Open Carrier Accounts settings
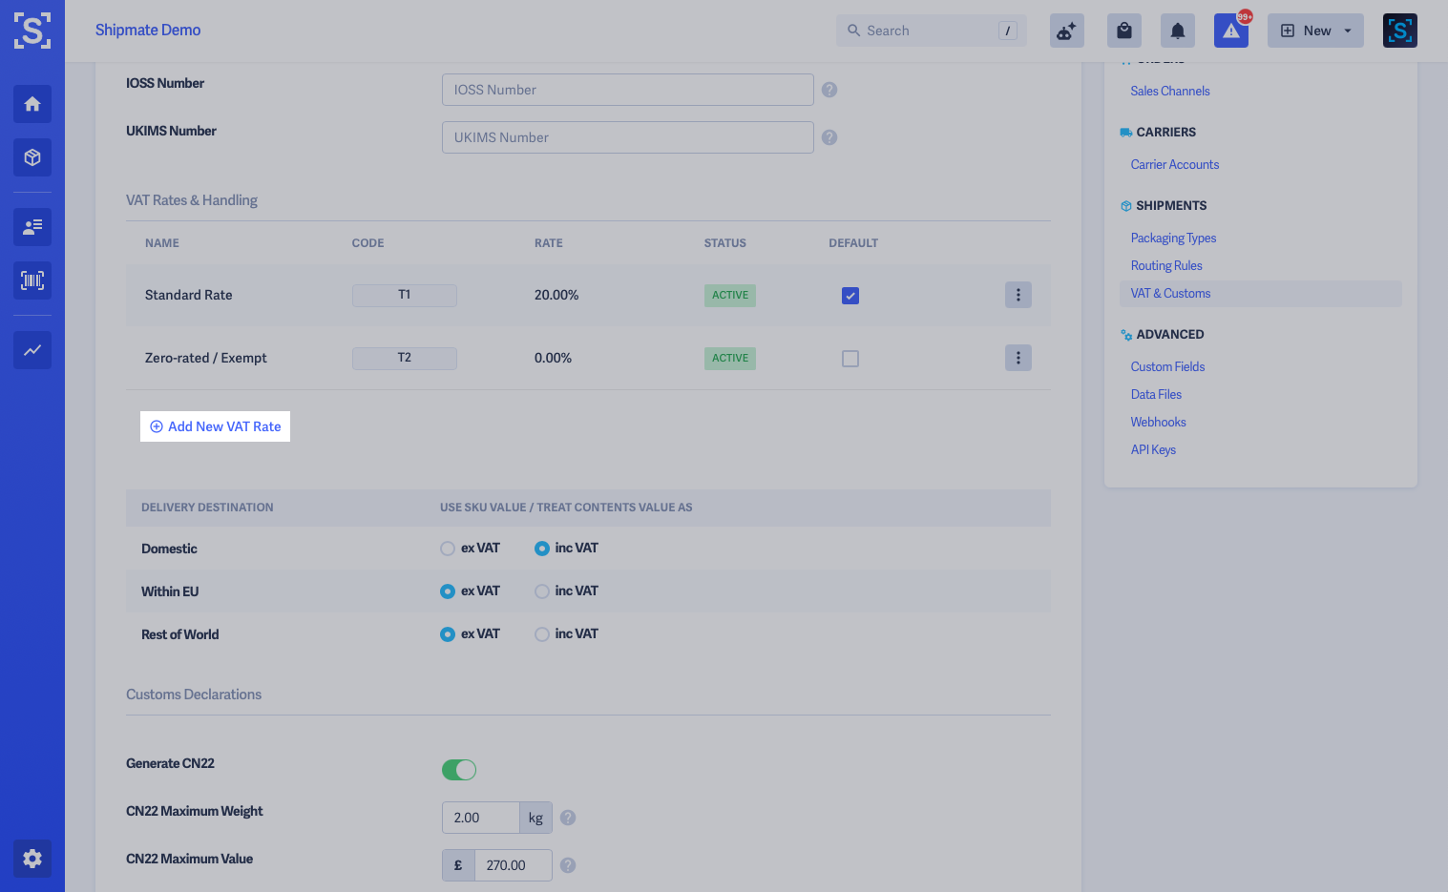The height and width of the screenshot is (892, 1448). (1175, 164)
